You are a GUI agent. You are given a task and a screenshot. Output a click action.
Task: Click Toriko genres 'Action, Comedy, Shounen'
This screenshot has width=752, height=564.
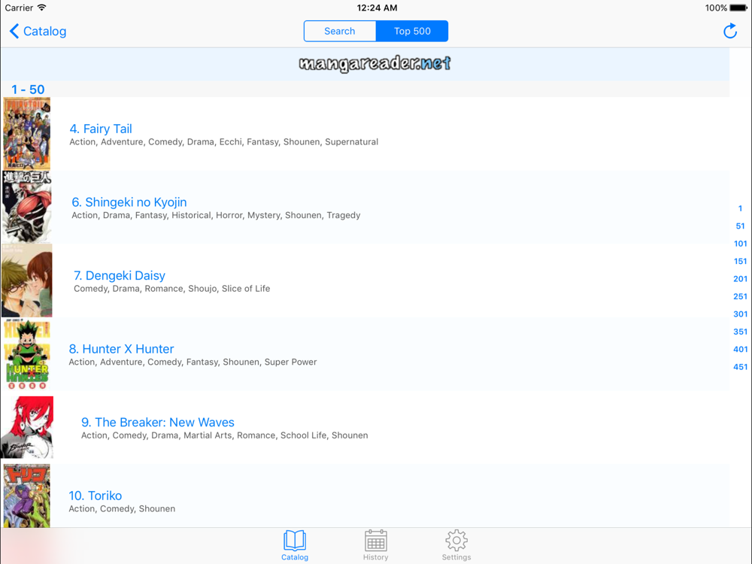click(x=122, y=509)
